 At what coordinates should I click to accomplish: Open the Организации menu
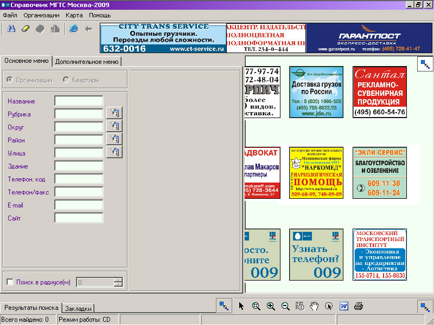(41, 15)
